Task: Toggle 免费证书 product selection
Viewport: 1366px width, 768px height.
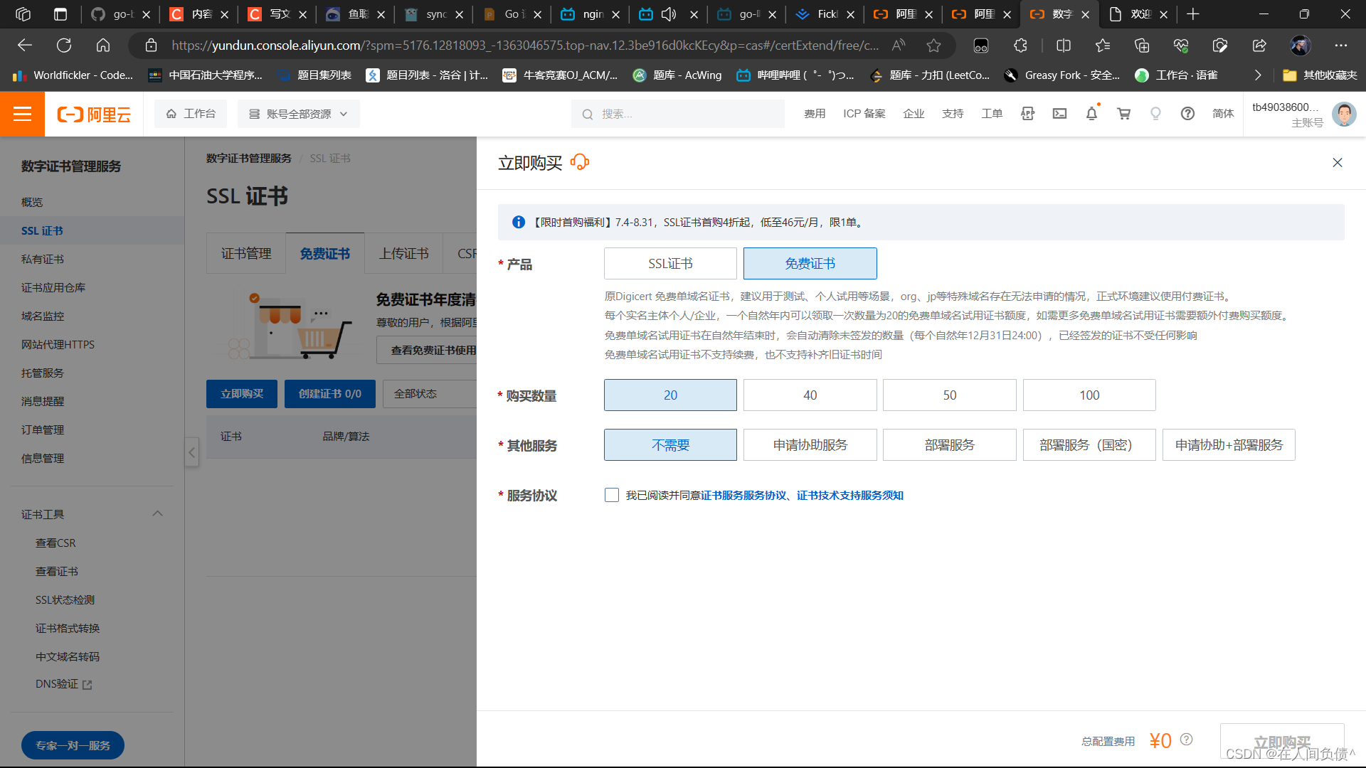Action: tap(810, 264)
